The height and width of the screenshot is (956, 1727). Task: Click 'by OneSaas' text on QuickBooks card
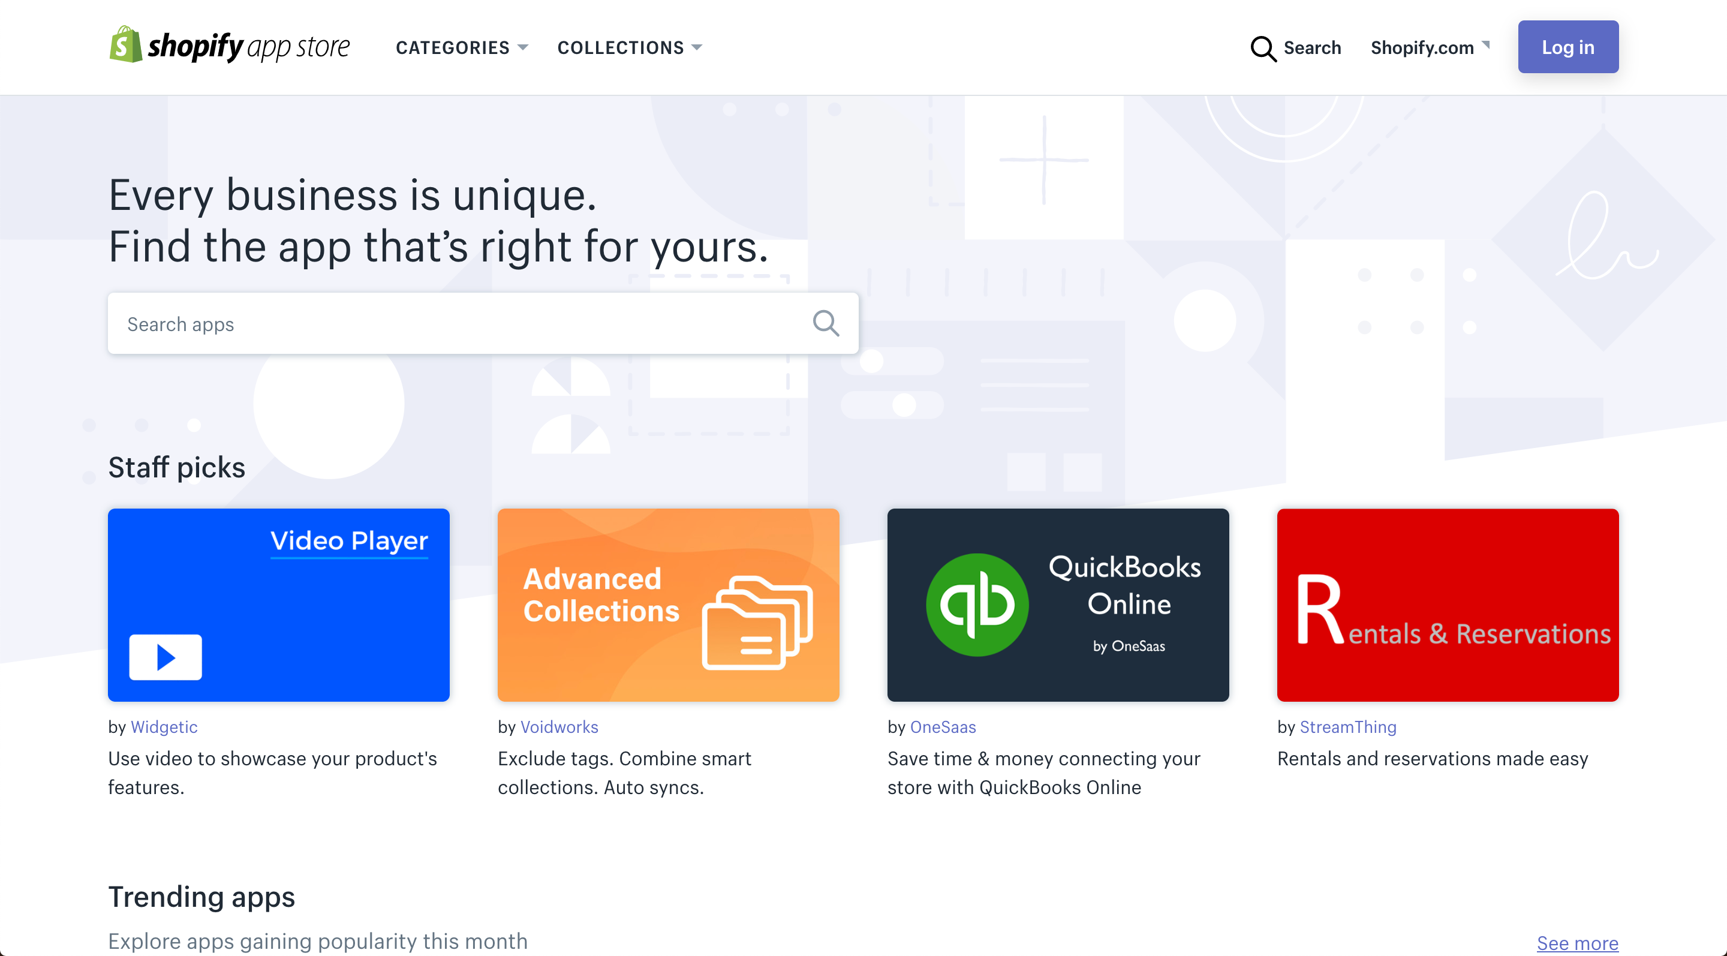1129,645
